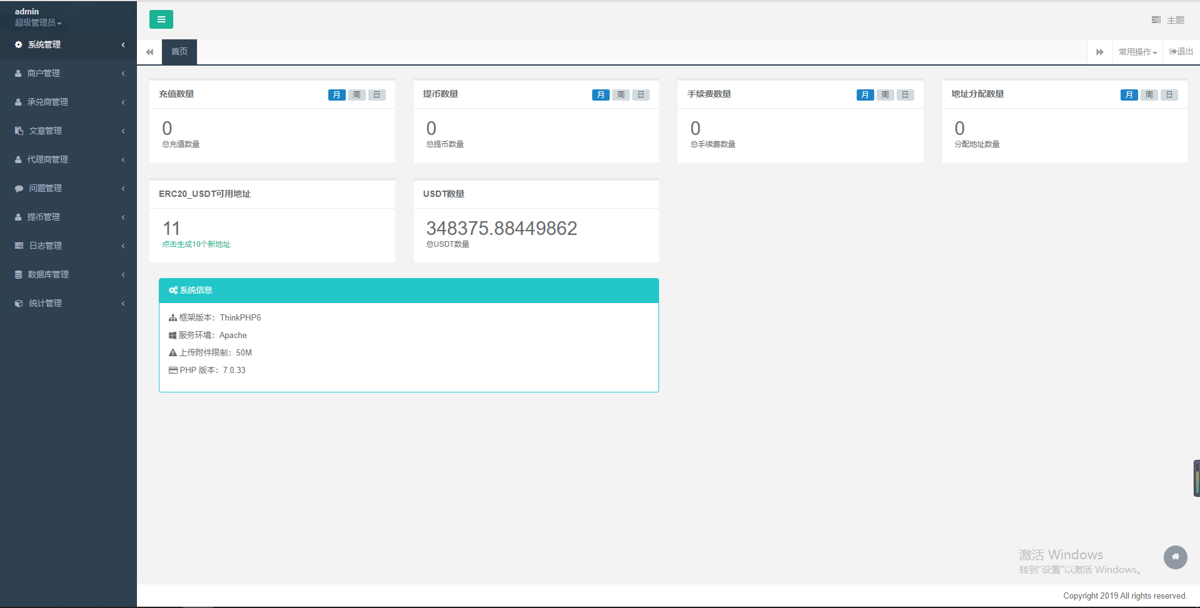The image size is (1200, 608).
Task: Click the user icon beside 提币管理
Action: coord(18,217)
